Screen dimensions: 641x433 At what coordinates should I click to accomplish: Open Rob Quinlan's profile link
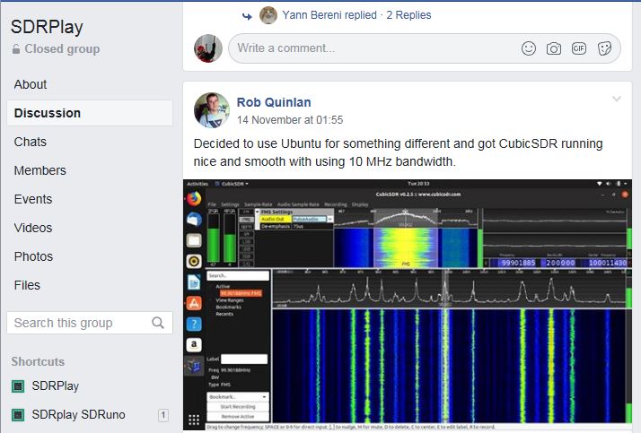[274, 102]
